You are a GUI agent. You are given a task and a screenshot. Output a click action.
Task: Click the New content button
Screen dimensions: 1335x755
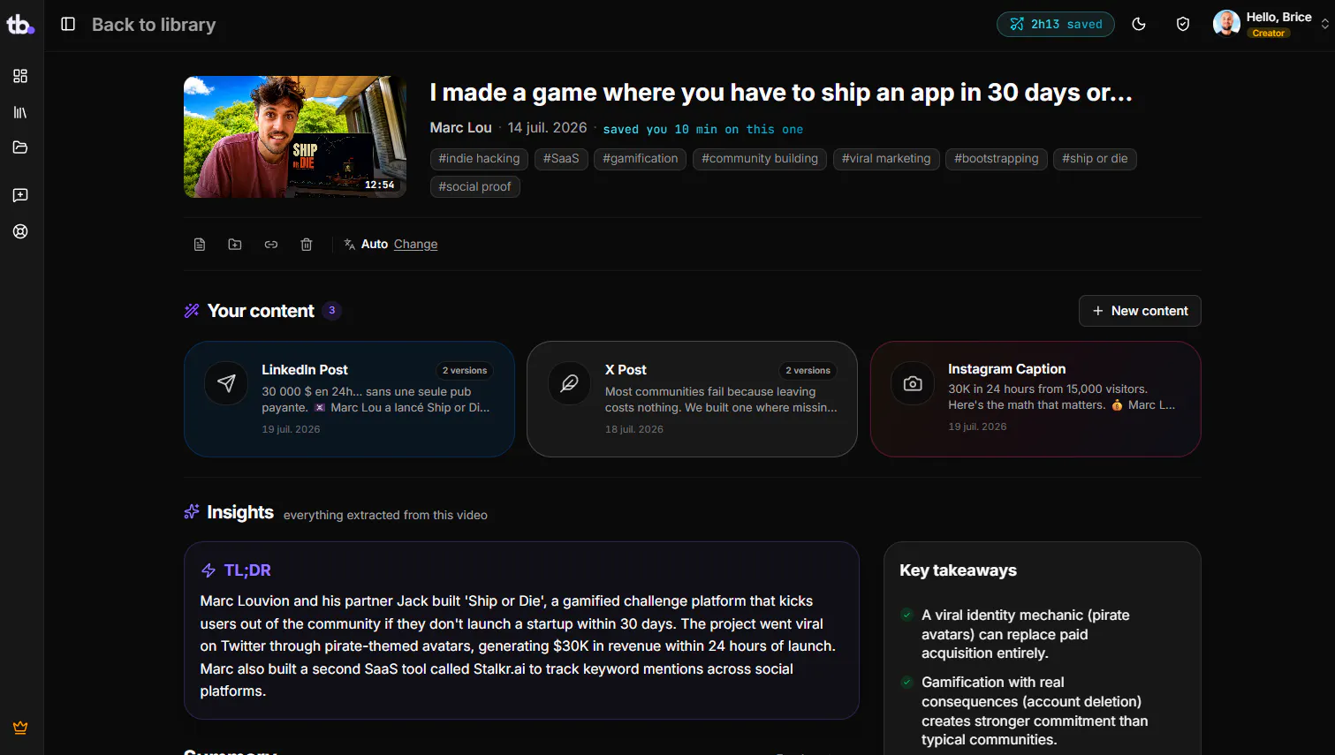pyautogui.click(x=1140, y=311)
